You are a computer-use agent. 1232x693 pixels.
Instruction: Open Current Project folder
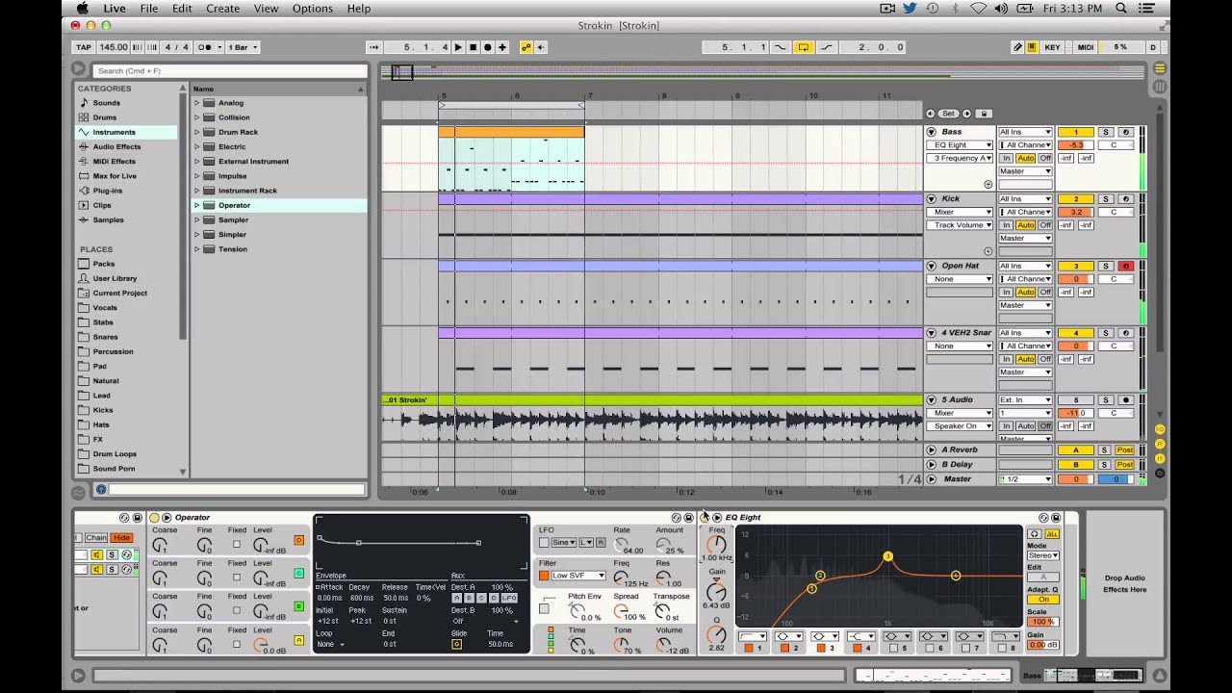tap(119, 293)
